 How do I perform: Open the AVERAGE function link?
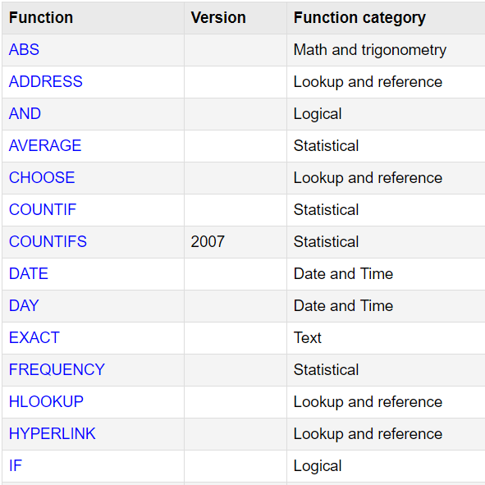[x=45, y=146]
